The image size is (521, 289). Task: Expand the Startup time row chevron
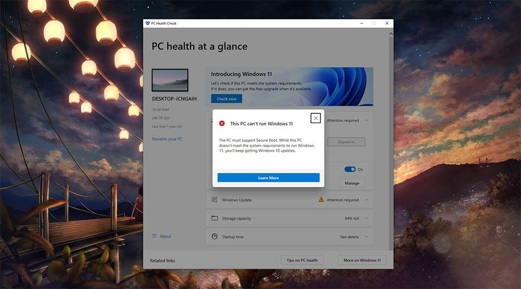(x=366, y=237)
